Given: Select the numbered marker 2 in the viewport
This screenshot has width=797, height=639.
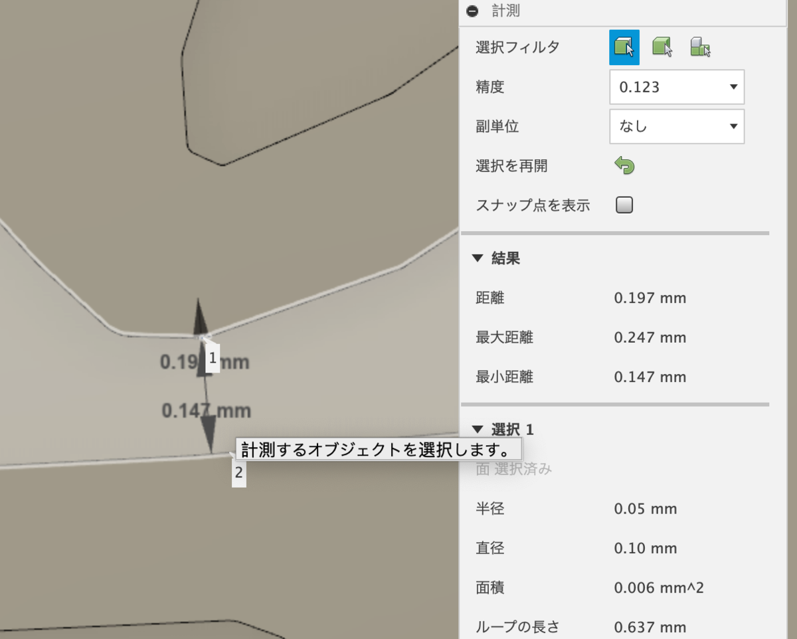Looking at the screenshot, I should 238,473.
